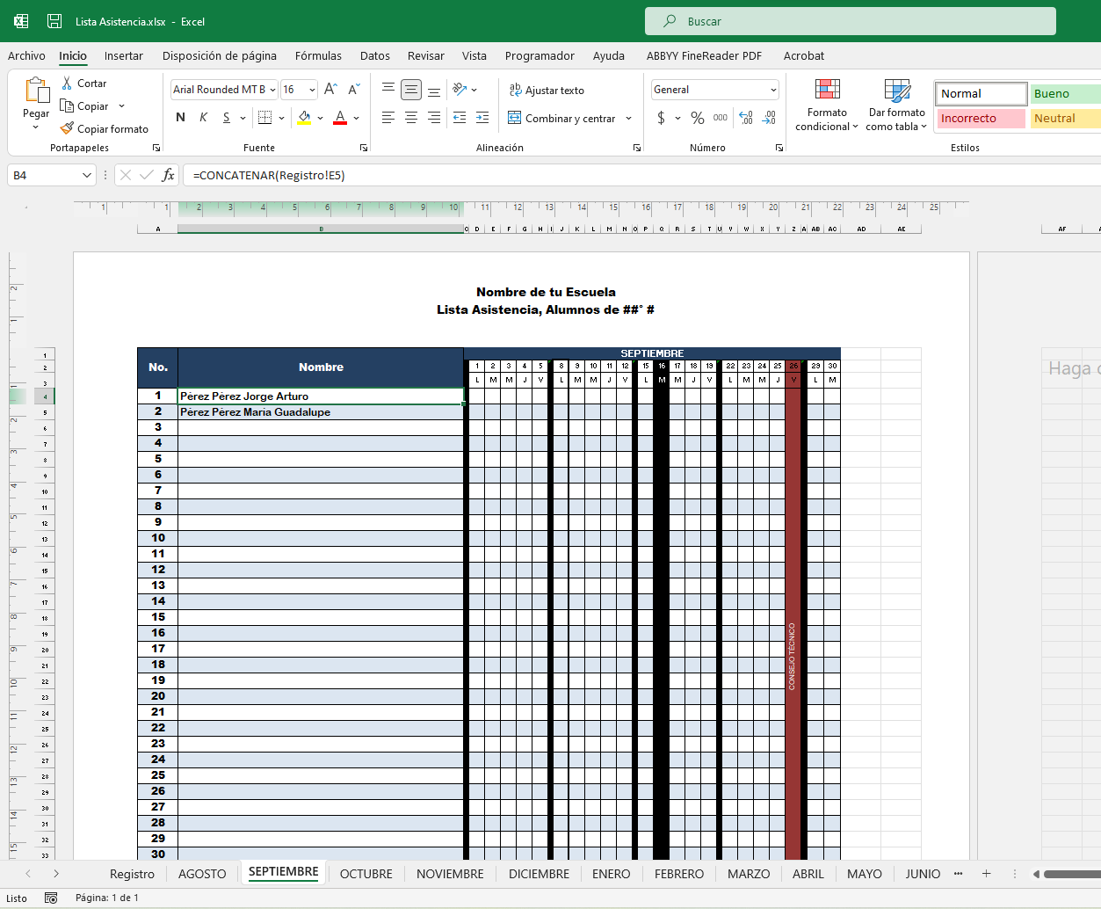Screen dimensions: 1101x909
Task: Toggle Ajustar texto wrapping
Action: tap(547, 90)
